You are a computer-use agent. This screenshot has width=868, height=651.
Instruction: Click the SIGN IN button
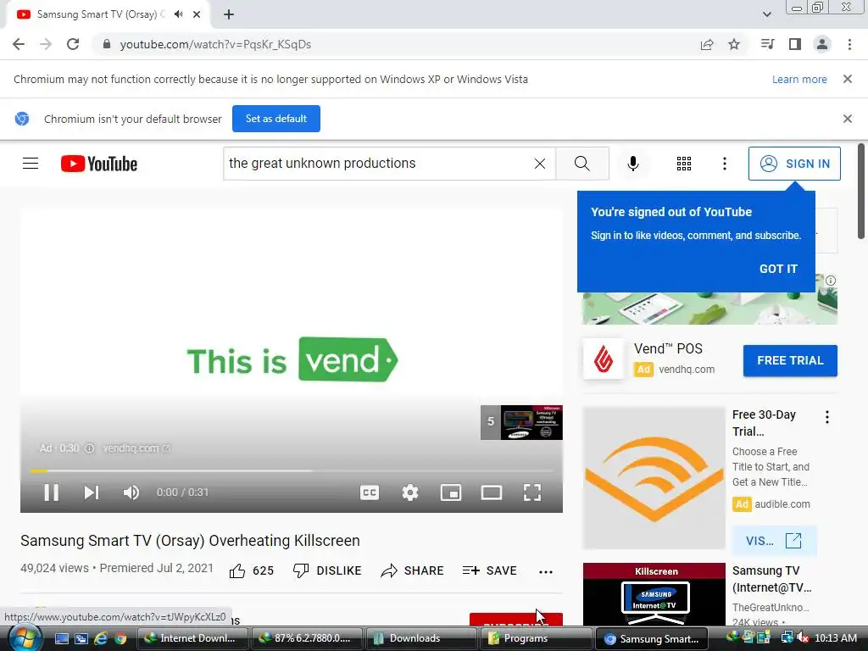click(794, 164)
